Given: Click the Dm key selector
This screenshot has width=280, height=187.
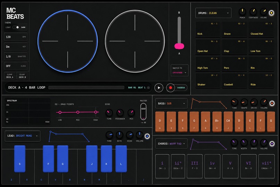Looking at the screenshot, I should point(16,47).
